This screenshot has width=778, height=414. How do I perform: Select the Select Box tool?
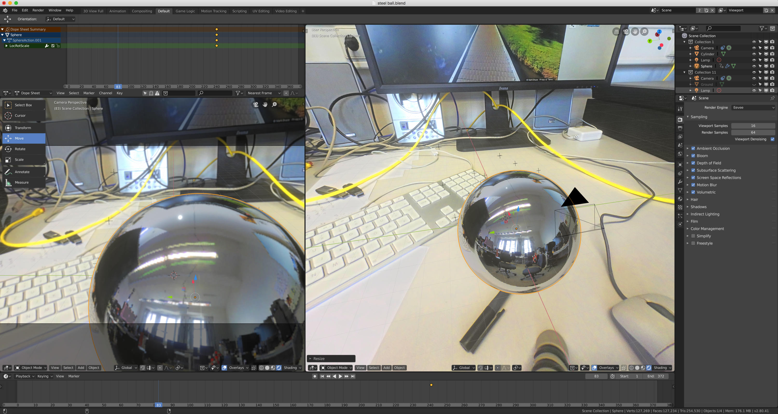(24, 105)
